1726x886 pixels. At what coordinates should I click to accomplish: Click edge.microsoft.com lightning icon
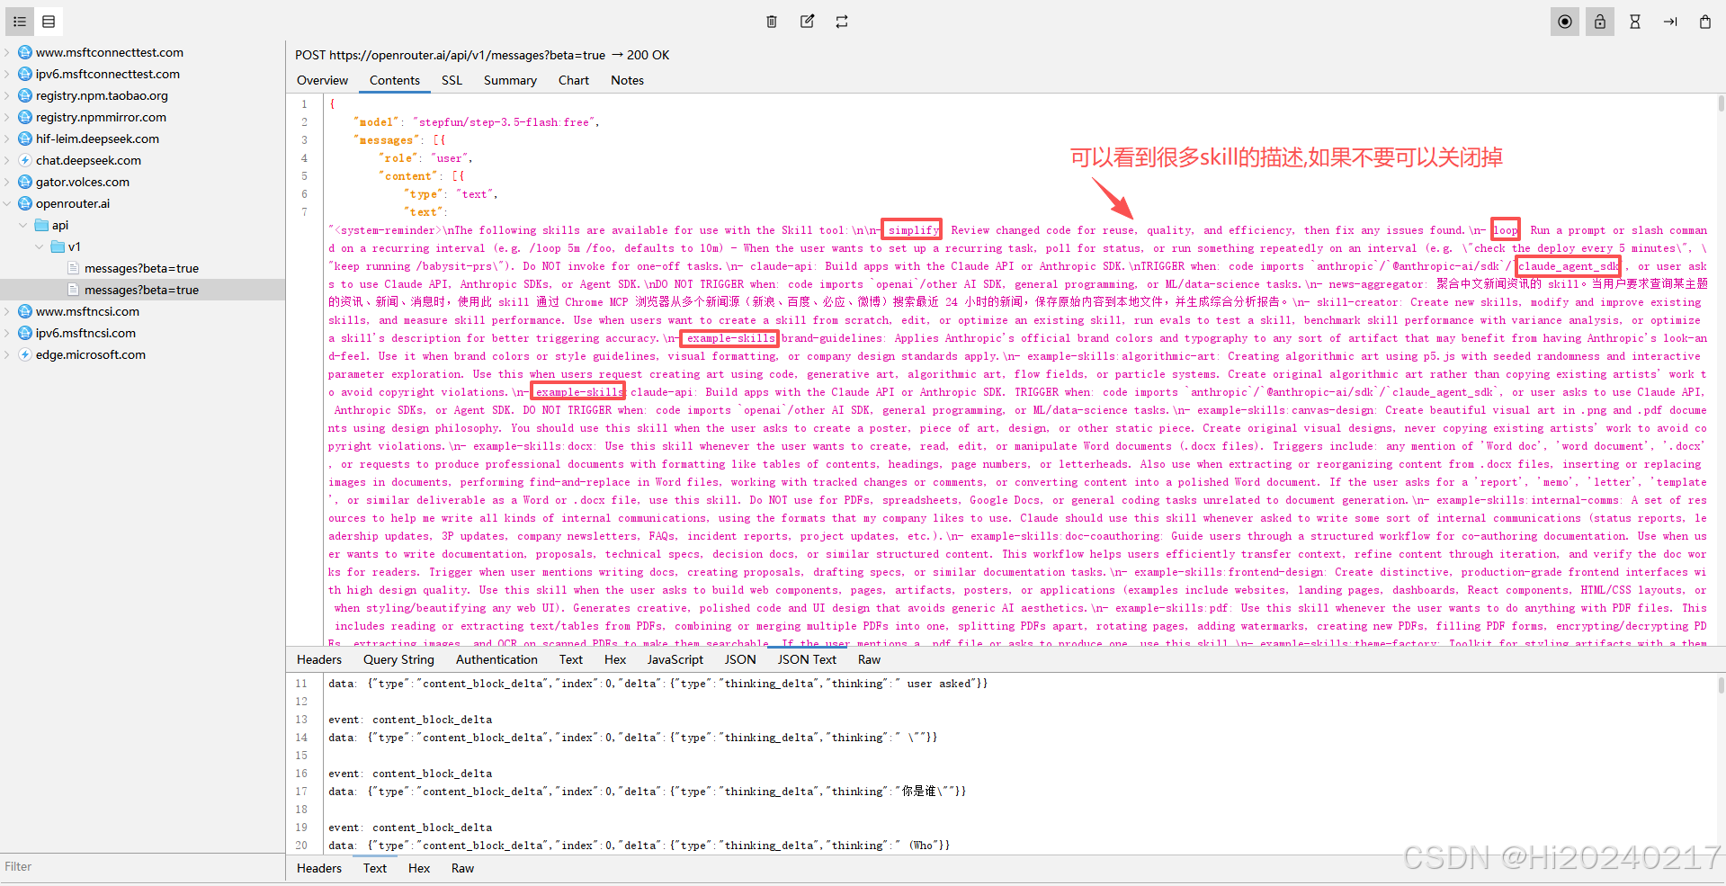coord(25,354)
